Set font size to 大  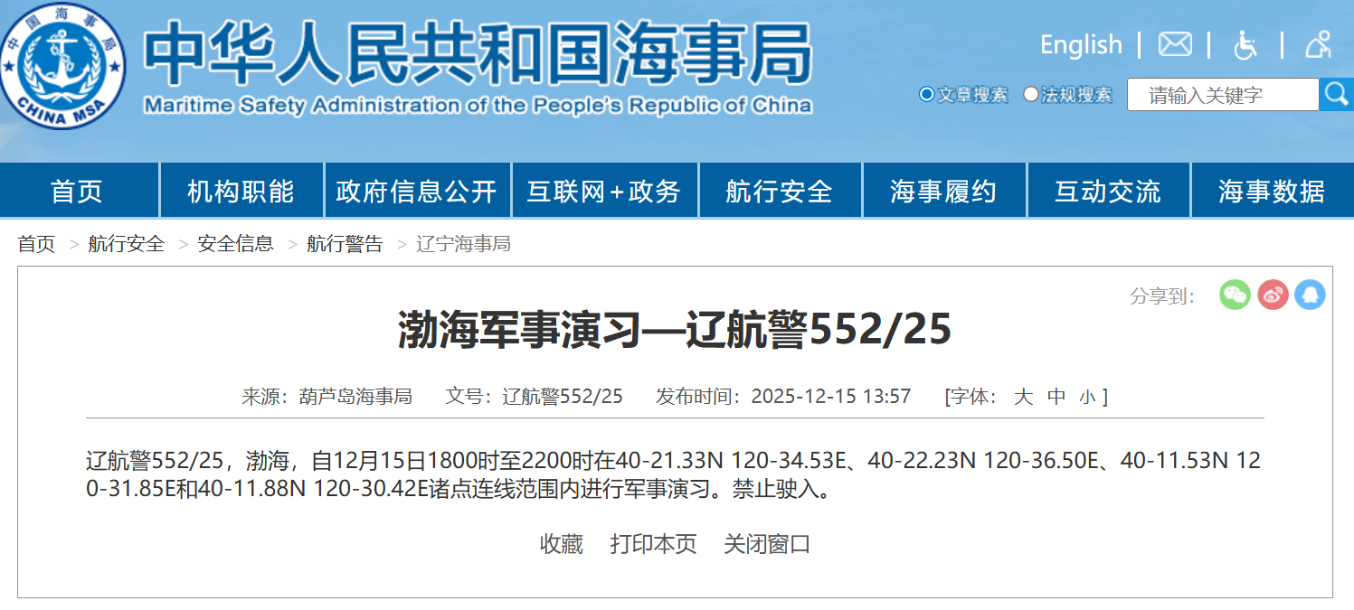click(1023, 397)
